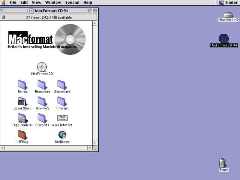This screenshot has width=240, height=180.
Task: Select the Resources folder
Action: point(42,85)
